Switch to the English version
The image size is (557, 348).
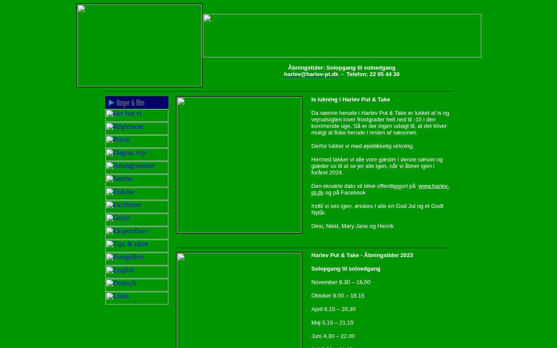(x=137, y=272)
